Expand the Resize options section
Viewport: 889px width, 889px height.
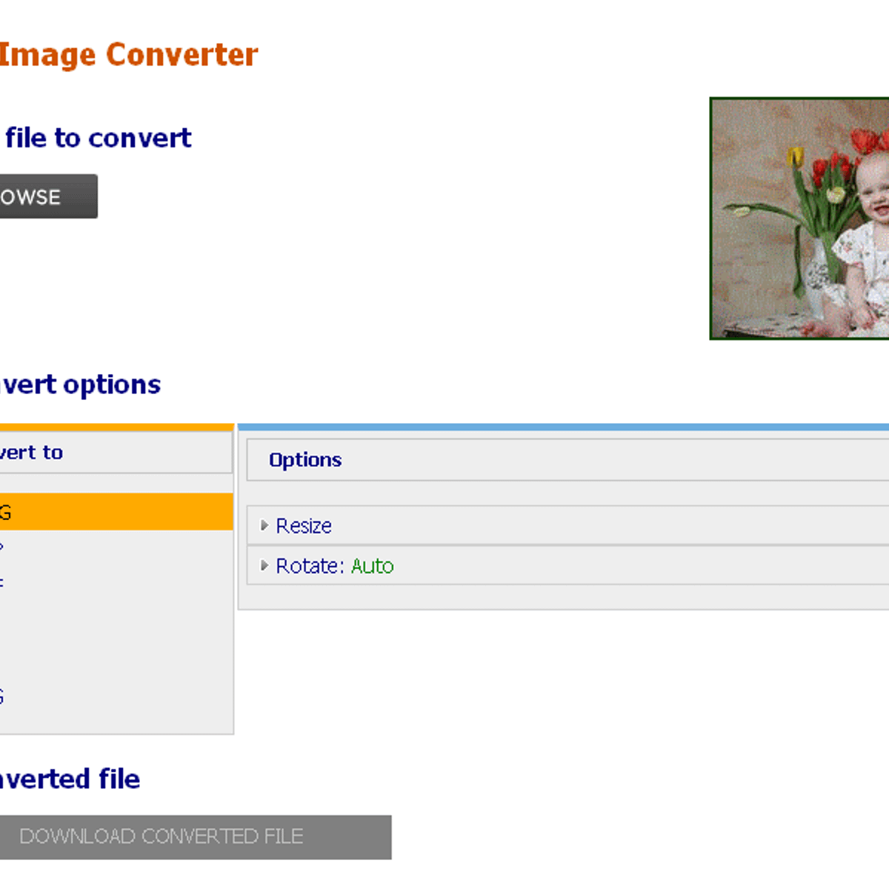(x=303, y=526)
